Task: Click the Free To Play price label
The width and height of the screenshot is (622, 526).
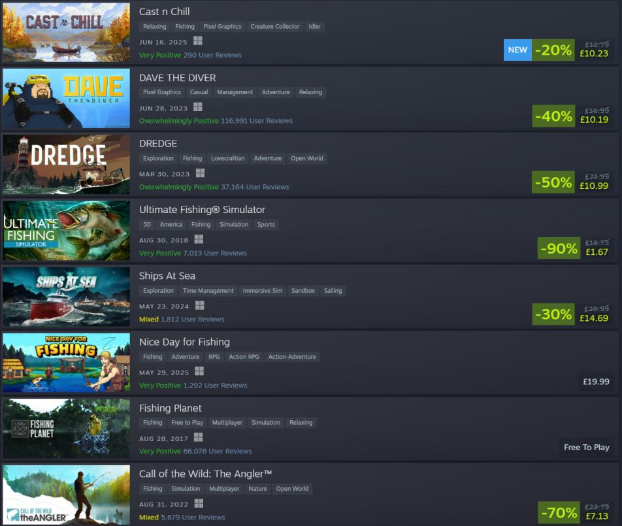Action: [x=587, y=448]
